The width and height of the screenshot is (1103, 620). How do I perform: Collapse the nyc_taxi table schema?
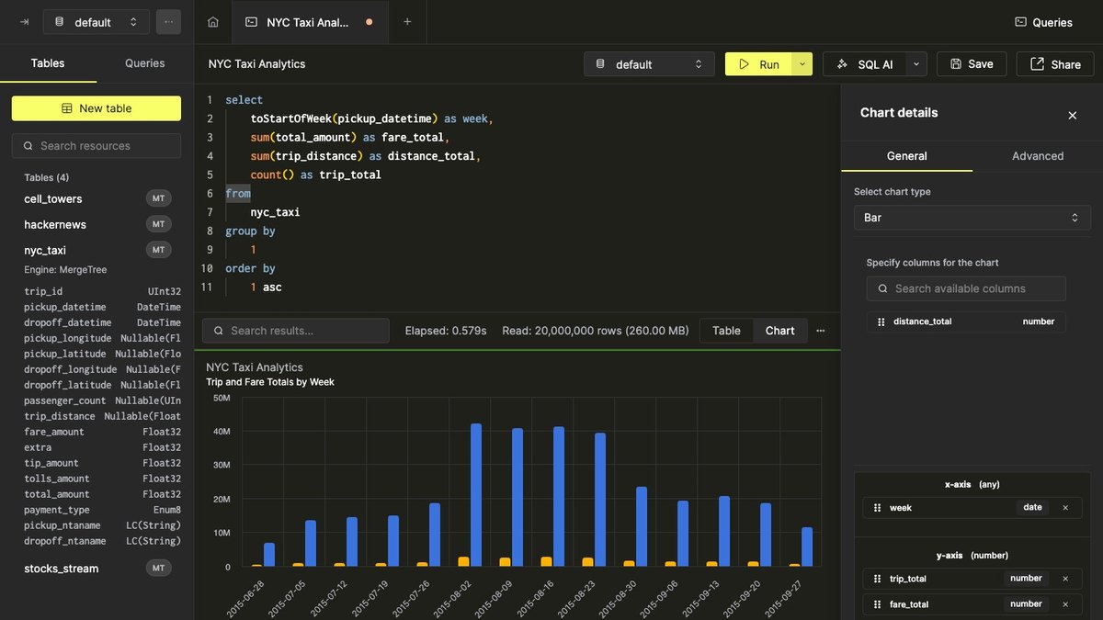click(45, 250)
